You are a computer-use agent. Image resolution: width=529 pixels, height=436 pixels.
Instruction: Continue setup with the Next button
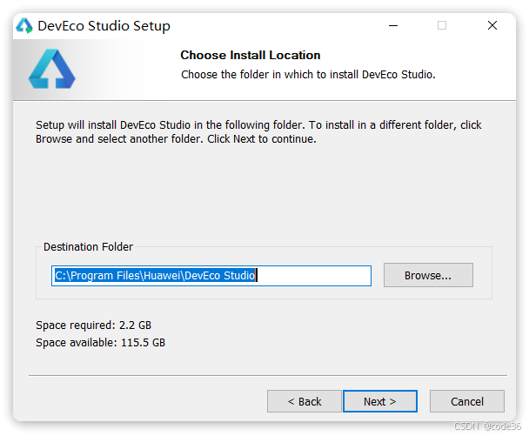[380, 401]
